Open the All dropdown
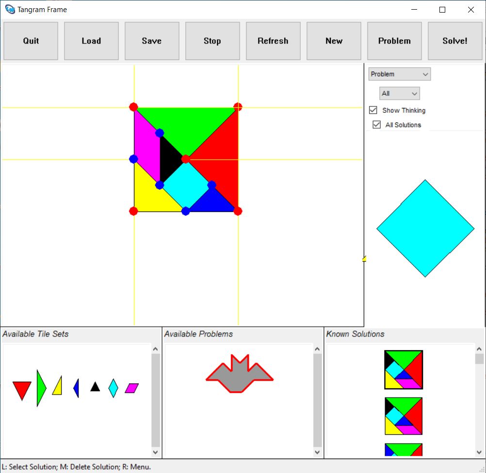Image resolution: width=486 pixels, height=473 pixels. coord(400,93)
